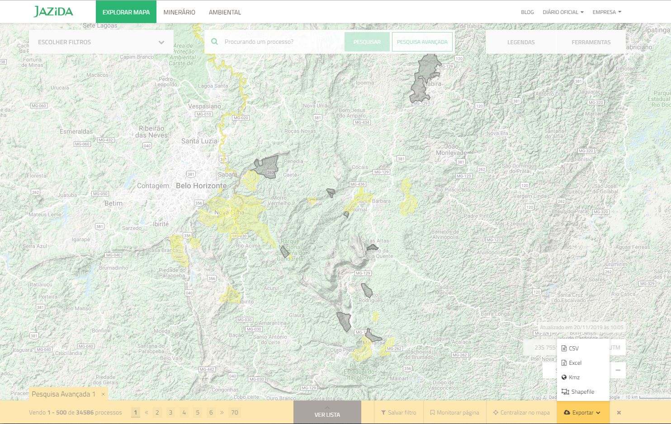Click Centralizar no mapa
This screenshot has height=424, width=671.
(521, 412)
